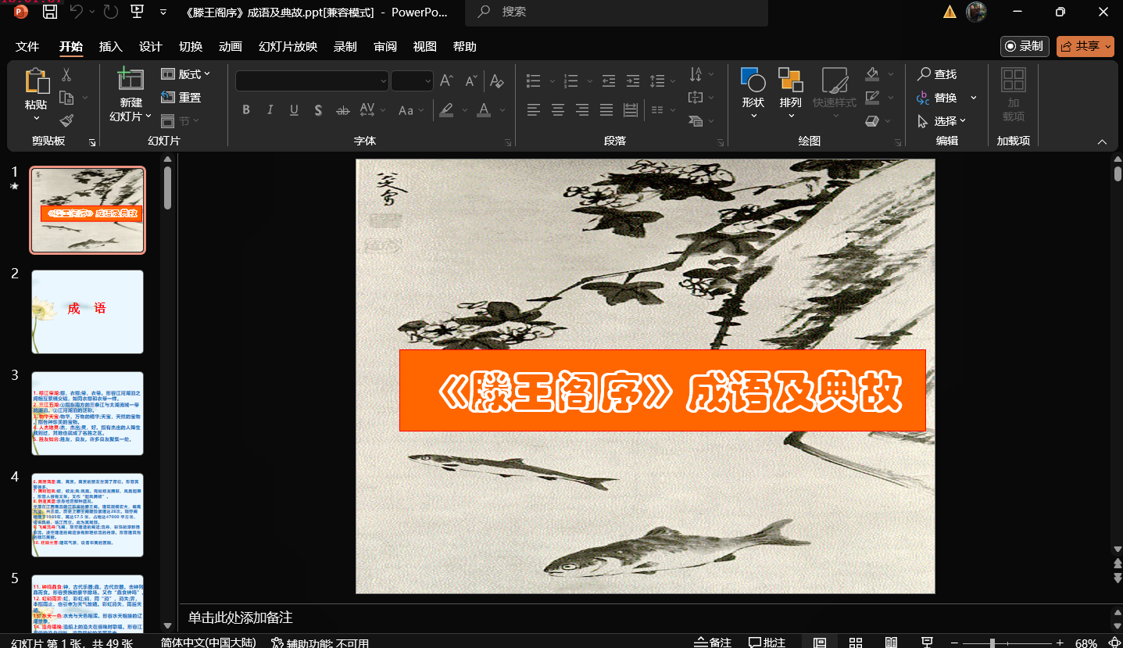Image resolution: width=1123 pixels, height=648 pixels.
Task: Open the 形状 shapes gallery
Action: click(753, 93)
